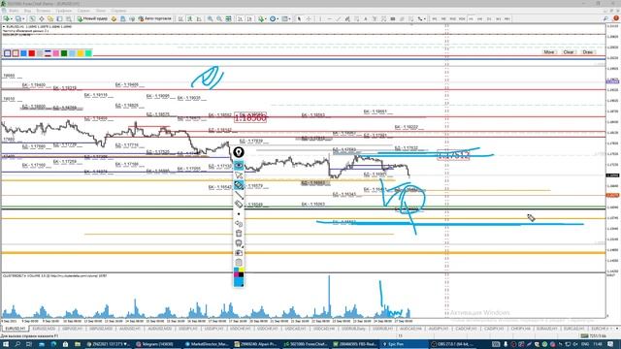This screenshot has width=621, height=349.
Task: Open the notification alert icon at toolbar right
Action: click(x=616, y=18)
